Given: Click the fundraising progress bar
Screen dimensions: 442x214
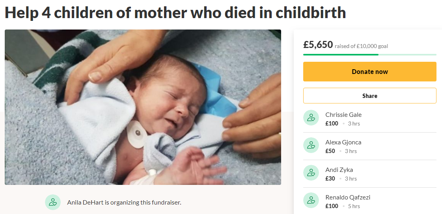Looking at the screenshot, I should (369, 55).
